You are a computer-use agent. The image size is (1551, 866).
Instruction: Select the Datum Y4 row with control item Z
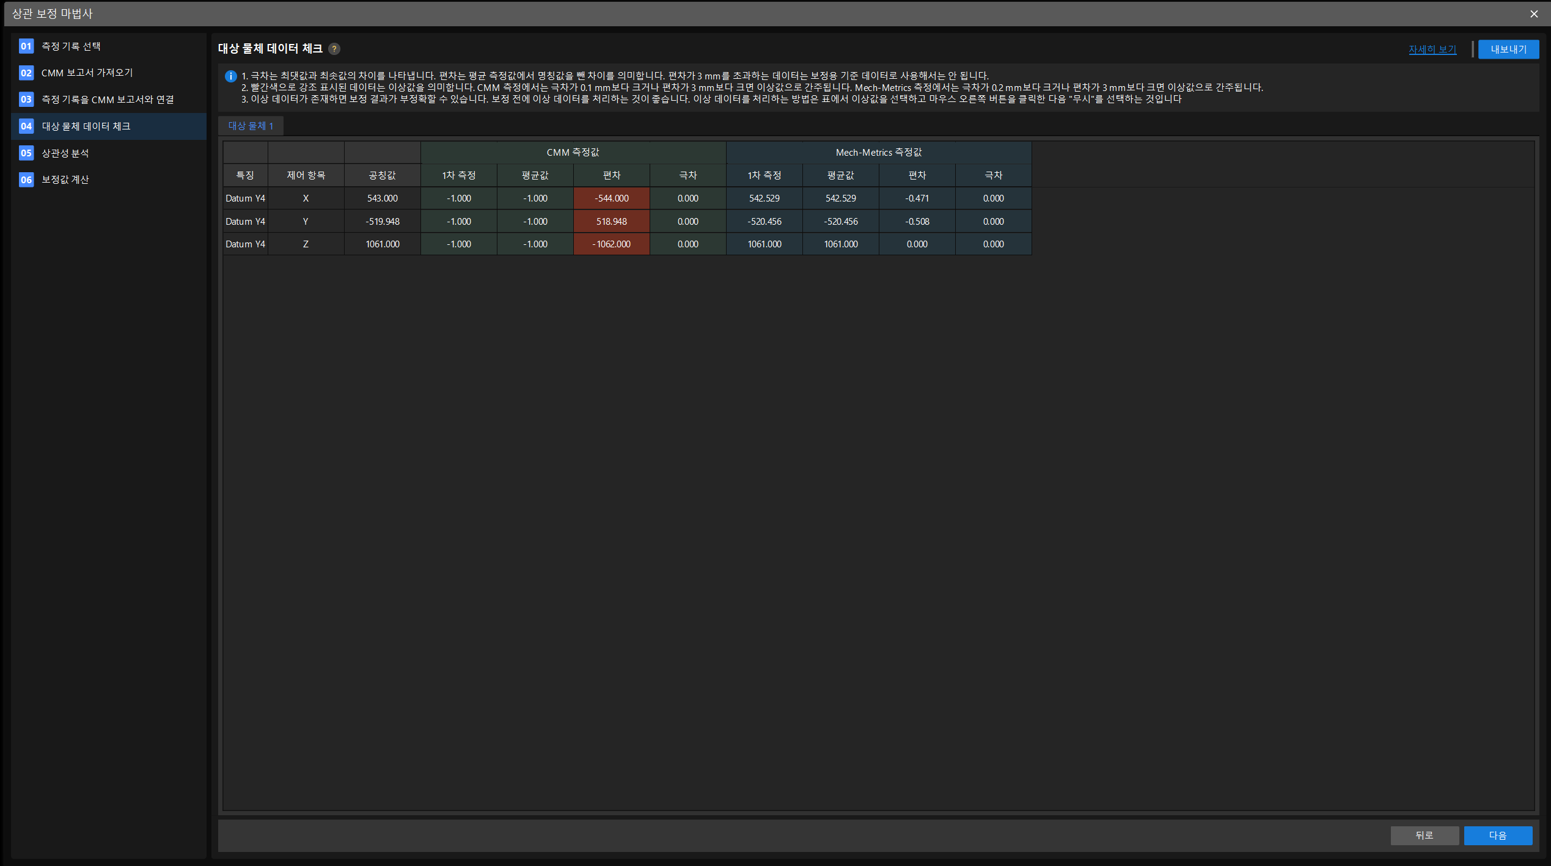(628, 244)
